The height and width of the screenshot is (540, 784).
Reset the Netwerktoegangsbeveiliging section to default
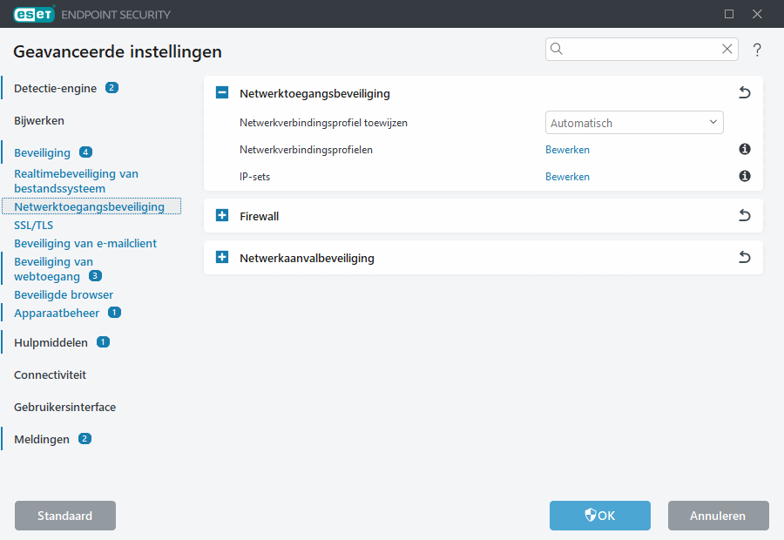[x=744, y=93]
